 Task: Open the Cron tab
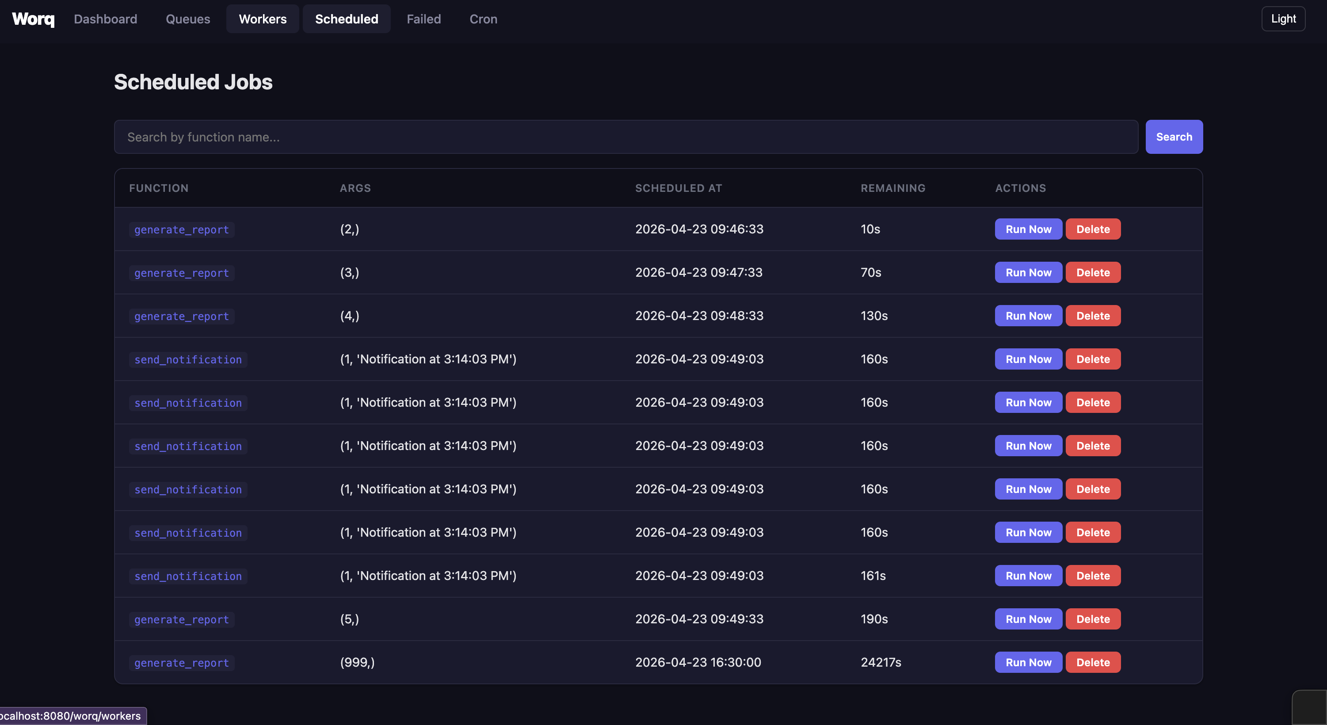pyautogui.click(x=483, y=19)
